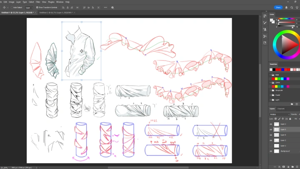
Task: Click lock image pixels brush icon
Action: point(279,119)
